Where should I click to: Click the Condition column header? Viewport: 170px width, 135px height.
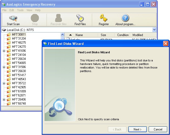122,35
